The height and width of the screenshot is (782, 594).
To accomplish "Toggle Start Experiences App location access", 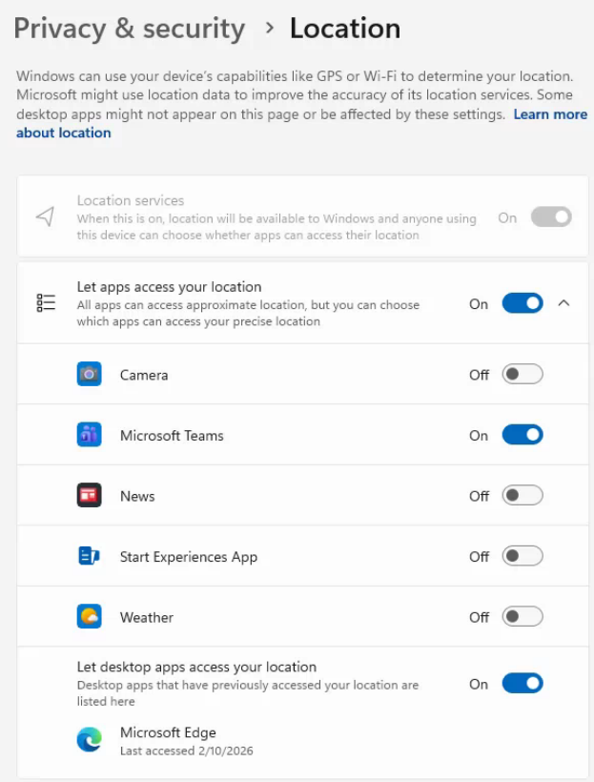I will click(x=522, y=557).
